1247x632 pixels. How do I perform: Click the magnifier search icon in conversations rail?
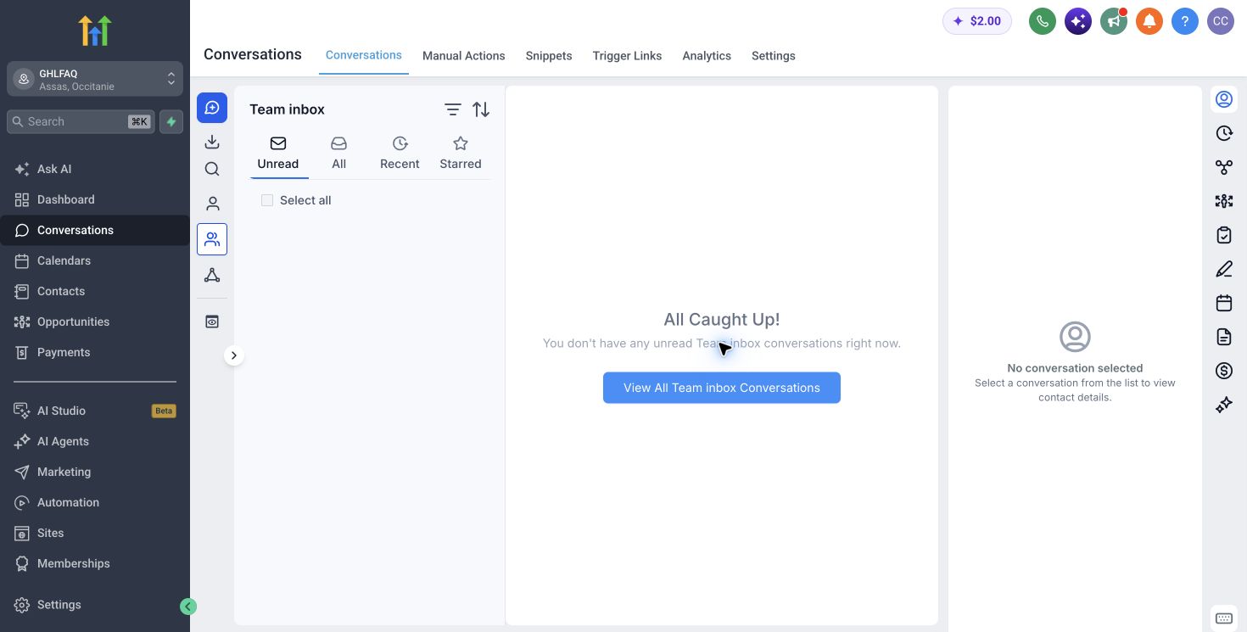click(212, 169)
